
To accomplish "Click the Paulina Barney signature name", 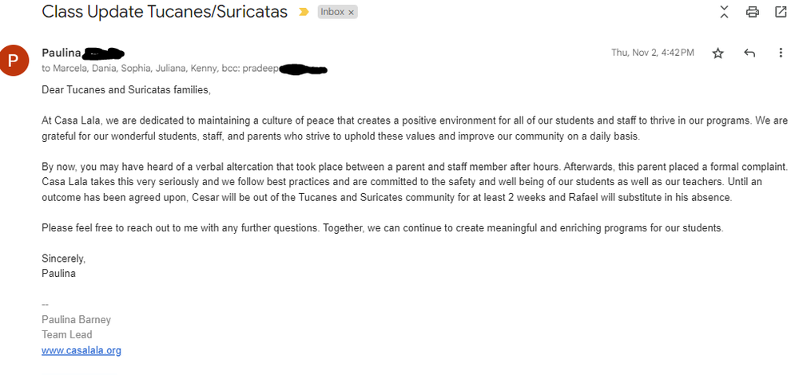I will pos(76,320).
